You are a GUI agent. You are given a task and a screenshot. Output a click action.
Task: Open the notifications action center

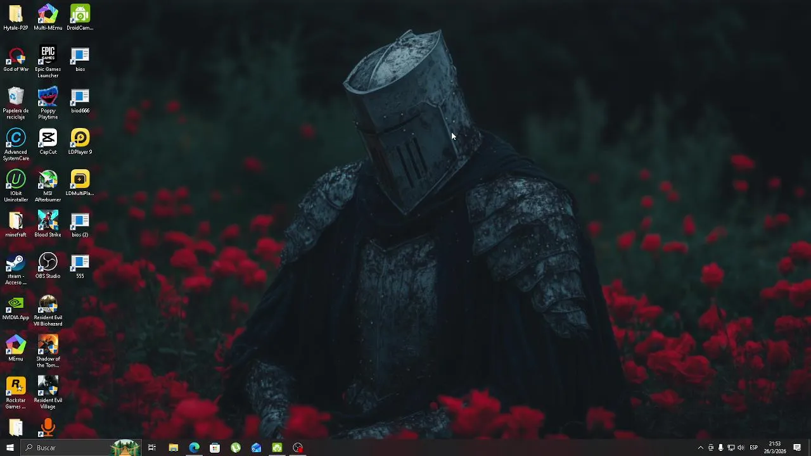point(797,448)
